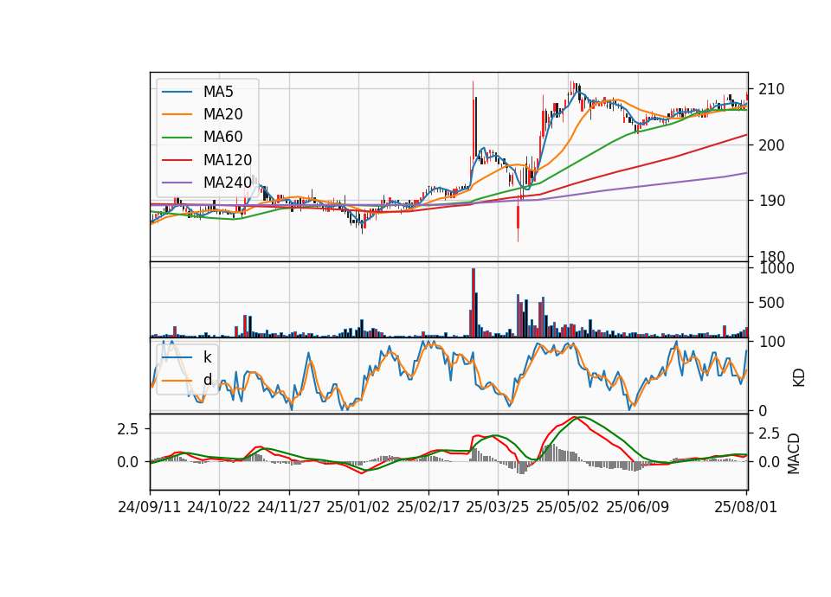
Task: Click the blue MA5 legend line sample
Action: (x=177, y=92)
